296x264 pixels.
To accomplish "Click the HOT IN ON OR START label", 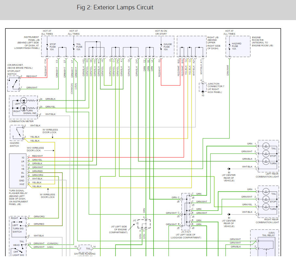I will click(161, 32).
